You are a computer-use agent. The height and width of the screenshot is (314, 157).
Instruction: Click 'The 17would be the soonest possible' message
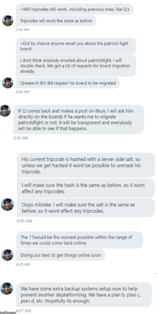point(80,240)
